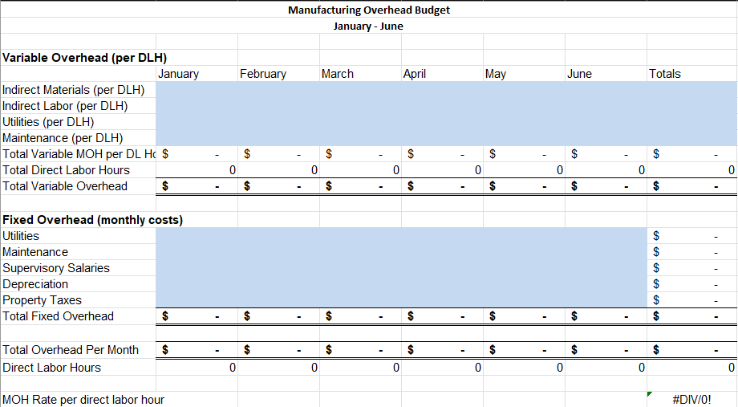The image size is (738, 407).
Task: Click the Indirect Materials (per DLH) label
Action: pos(74,89)
